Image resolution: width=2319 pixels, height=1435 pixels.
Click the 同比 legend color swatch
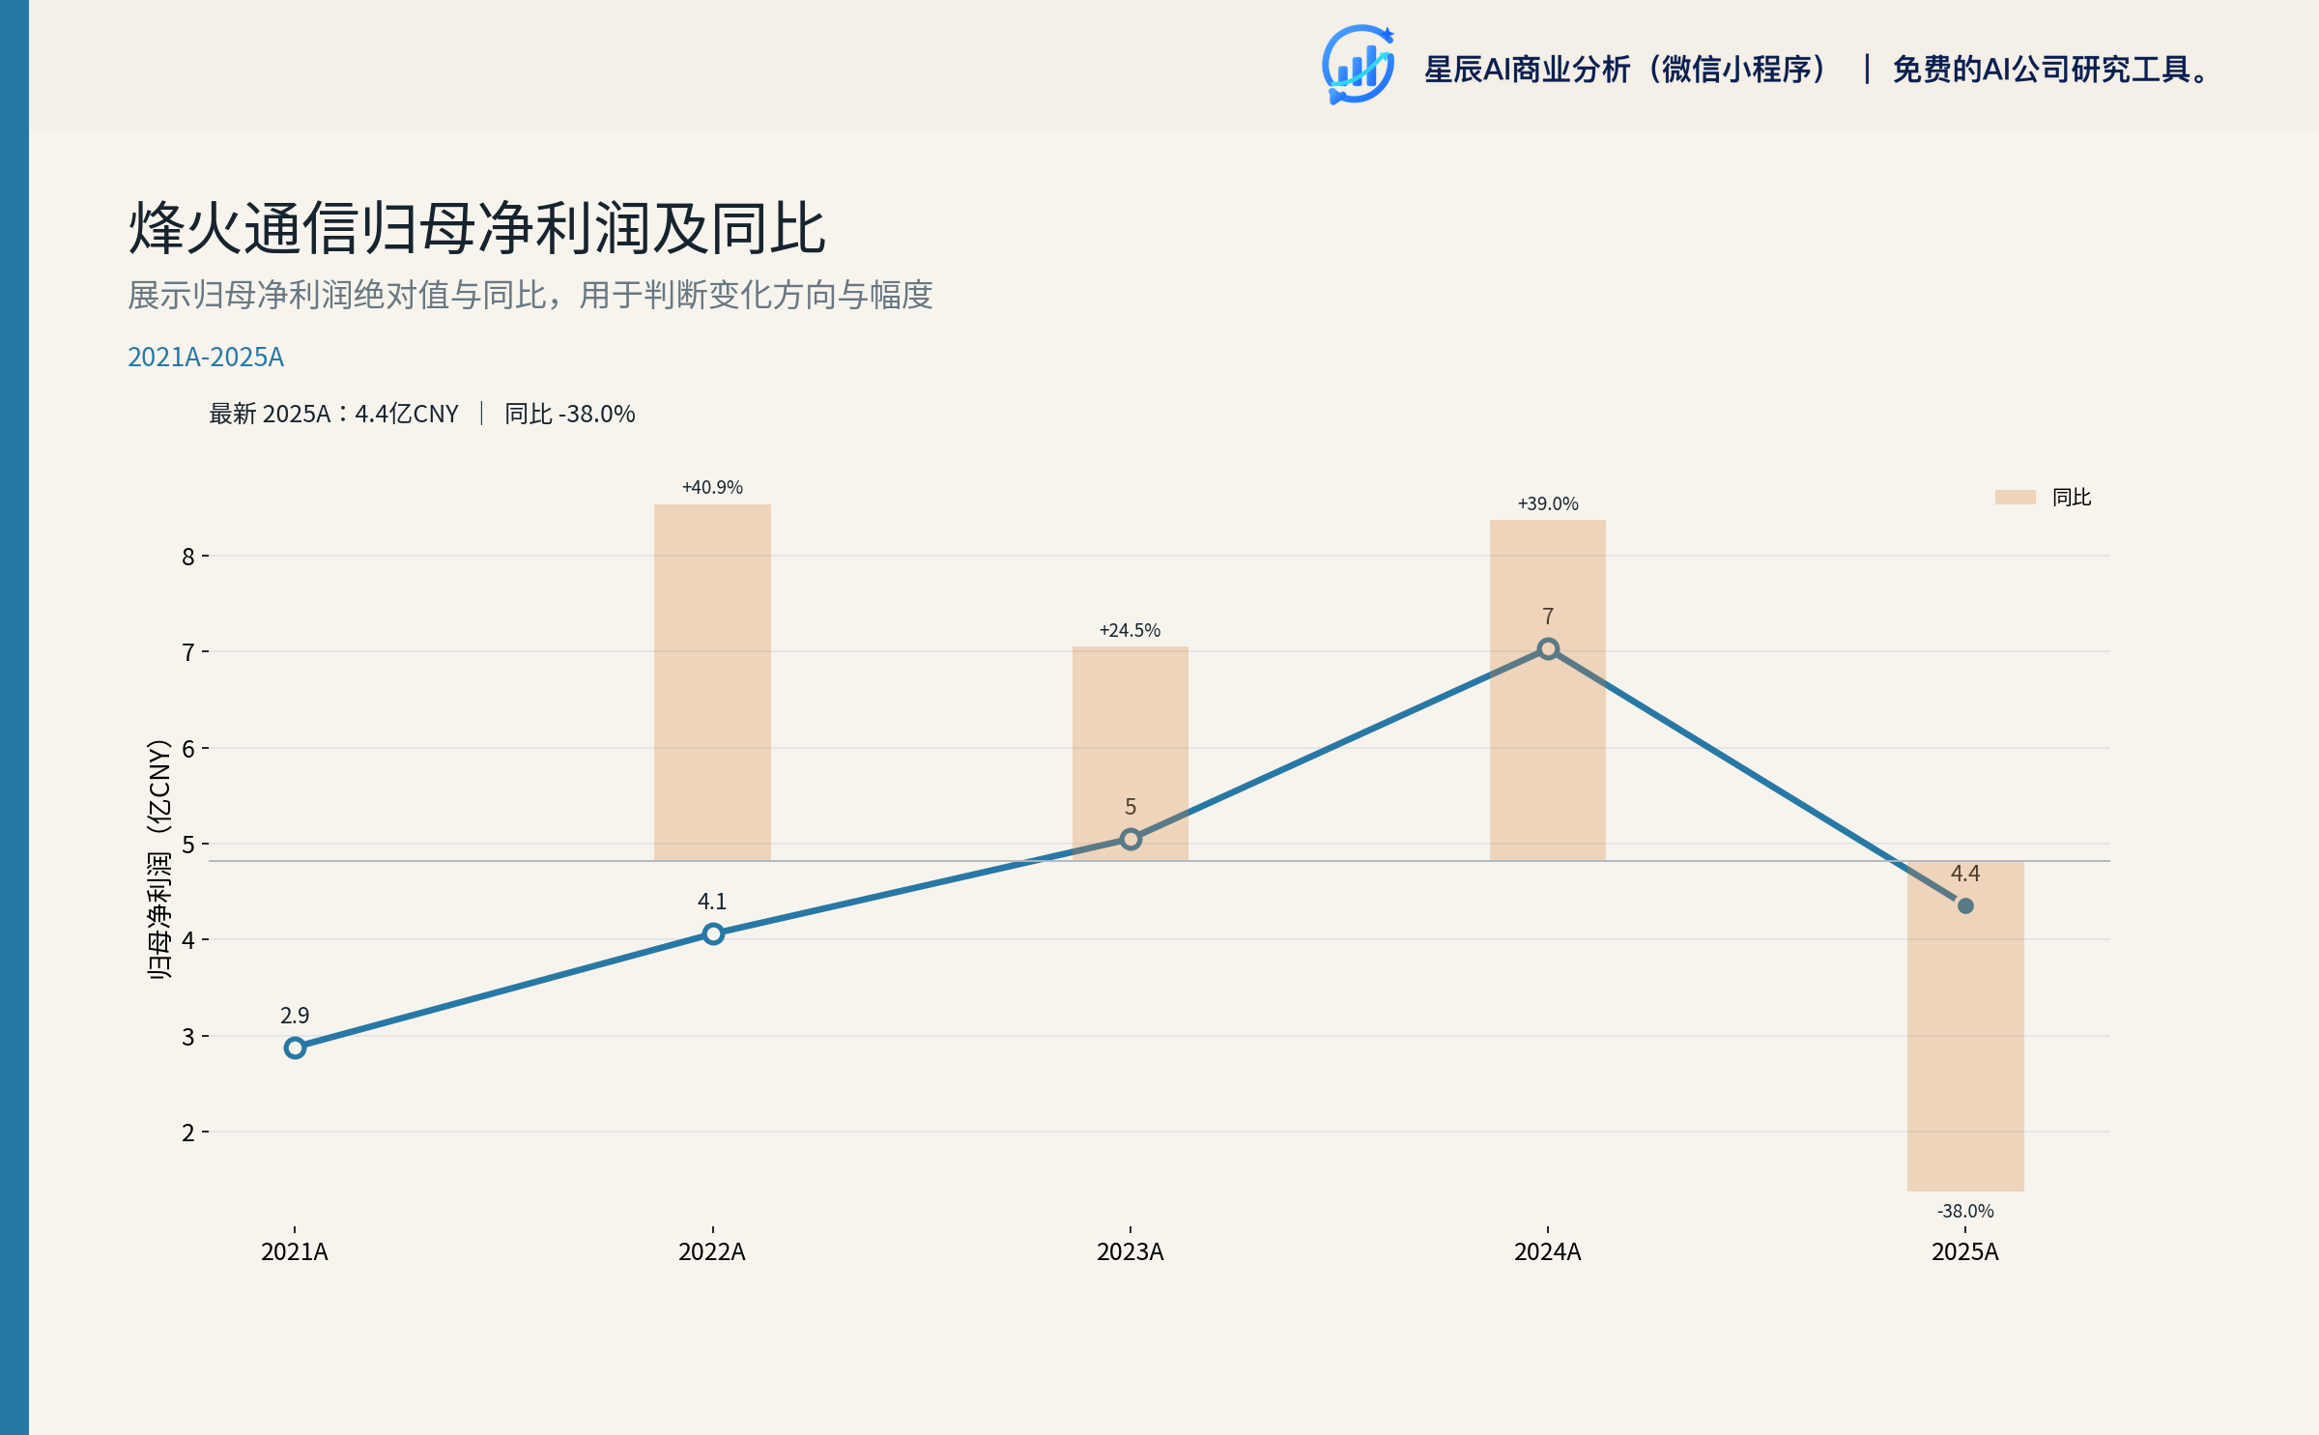pyautogui.click(x=2015, y=497)
